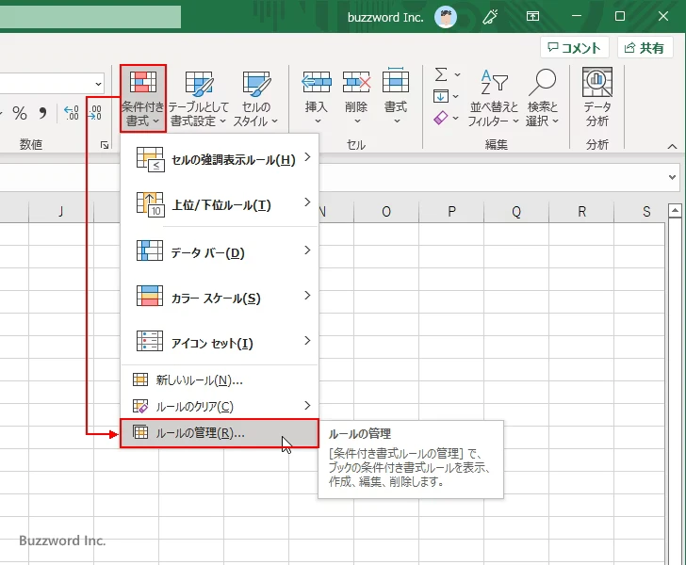Screen dimensions: 686x565
Task: Expand the formula bar
Action: tap(672, 177)
